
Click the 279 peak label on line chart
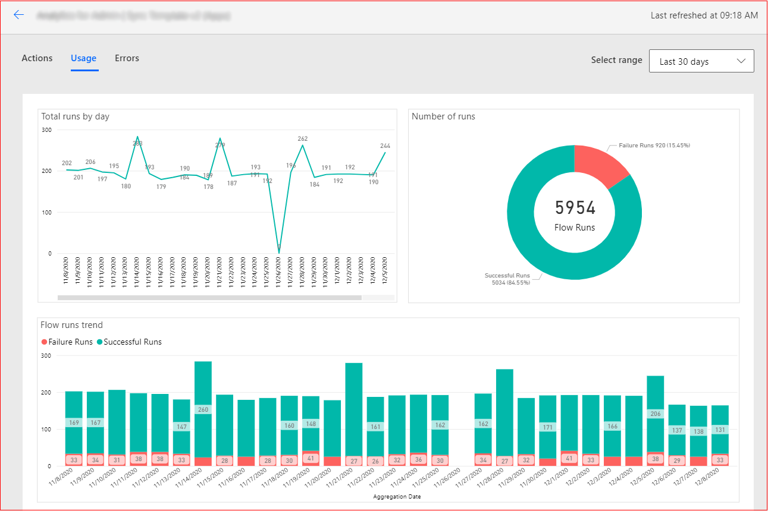220,145
